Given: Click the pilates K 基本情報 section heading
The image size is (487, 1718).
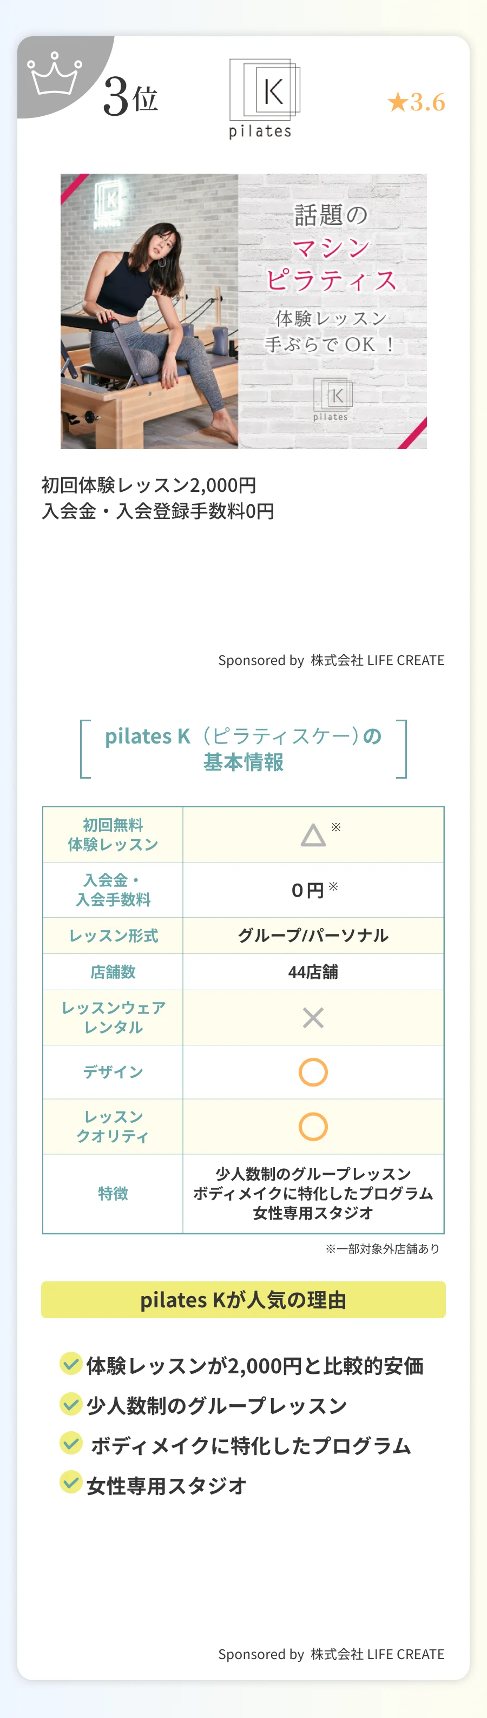Looking at the screenshot, I should tap(243, 749).
